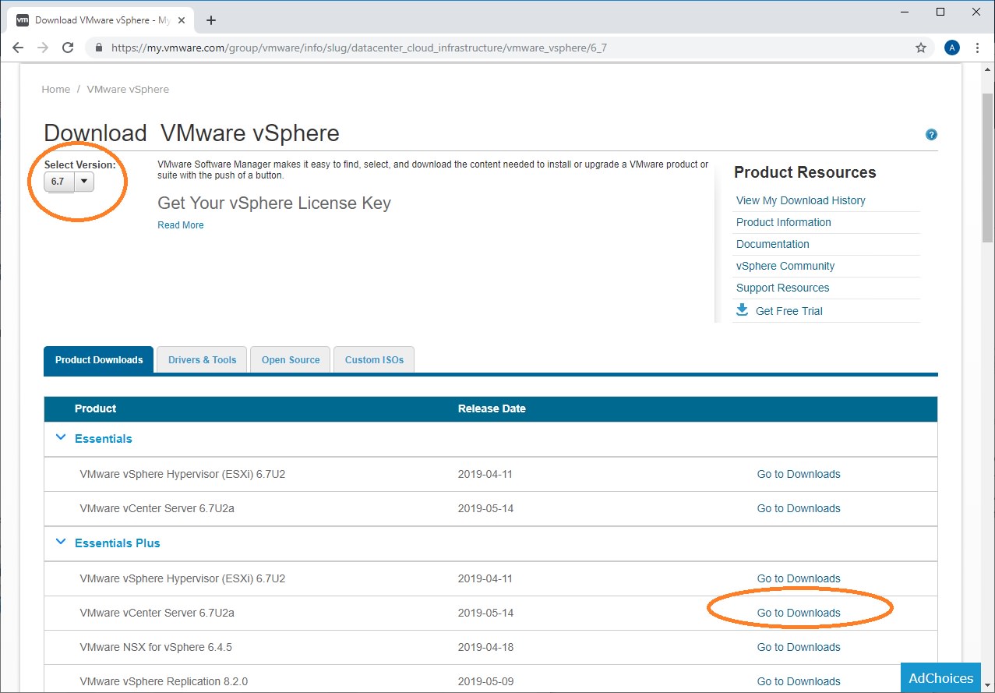The image size is (995, 693).
Task: Open the Chrome profile avatar
Action: pyautogui.click(x=952, y=48)
